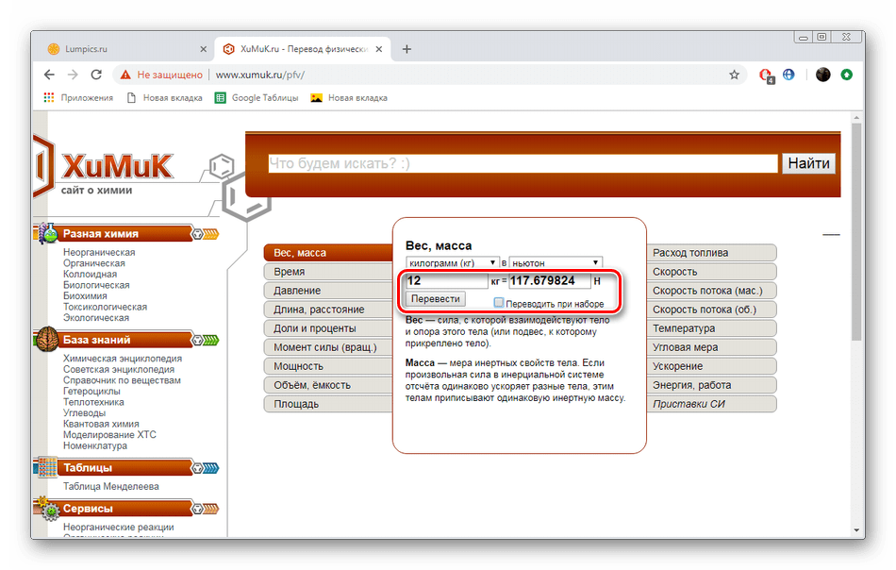896x570 pixels.
Task: Select the Площадь category
Action: coord(328,404)
